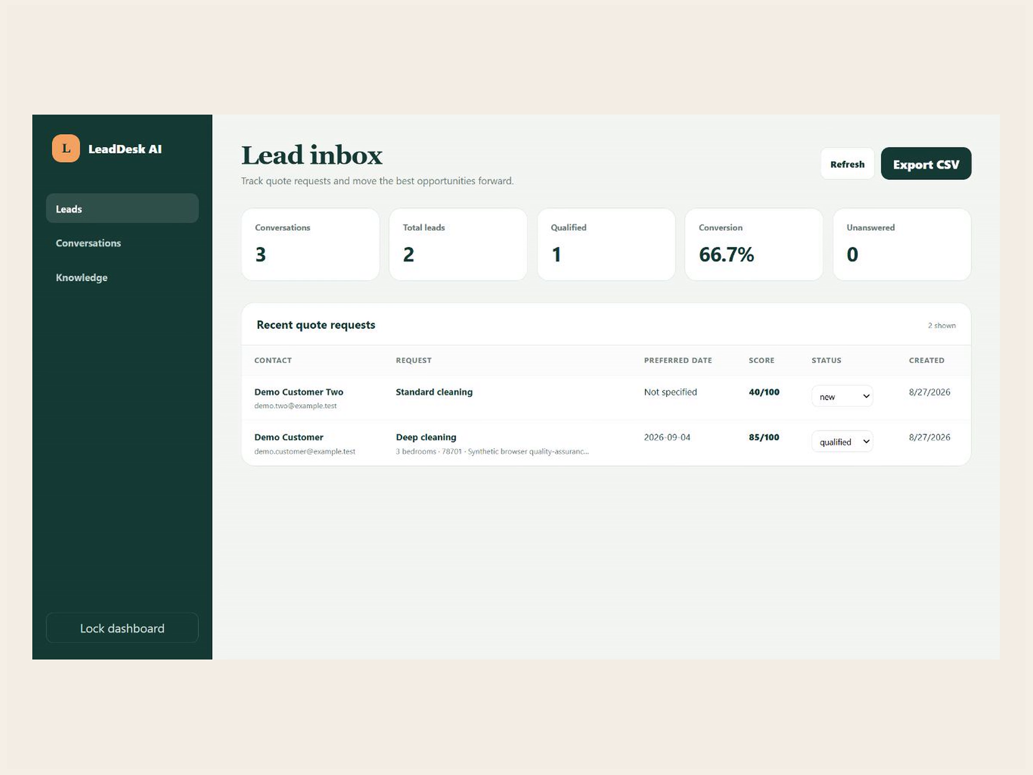The image size is (1033, 775).
Task: Click the 3 bedrooms request detail line
Action: [492, 451]
